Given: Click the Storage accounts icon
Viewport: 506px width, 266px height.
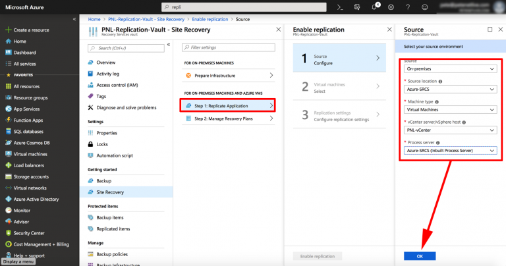Looking at the screenshot, I should click(9, 176).
